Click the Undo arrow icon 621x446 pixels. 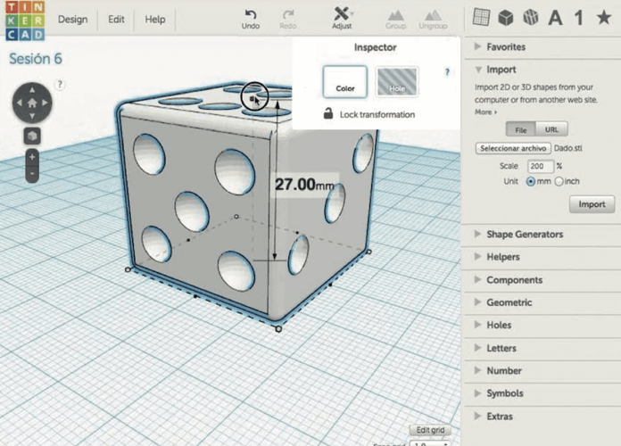(251, 14)
